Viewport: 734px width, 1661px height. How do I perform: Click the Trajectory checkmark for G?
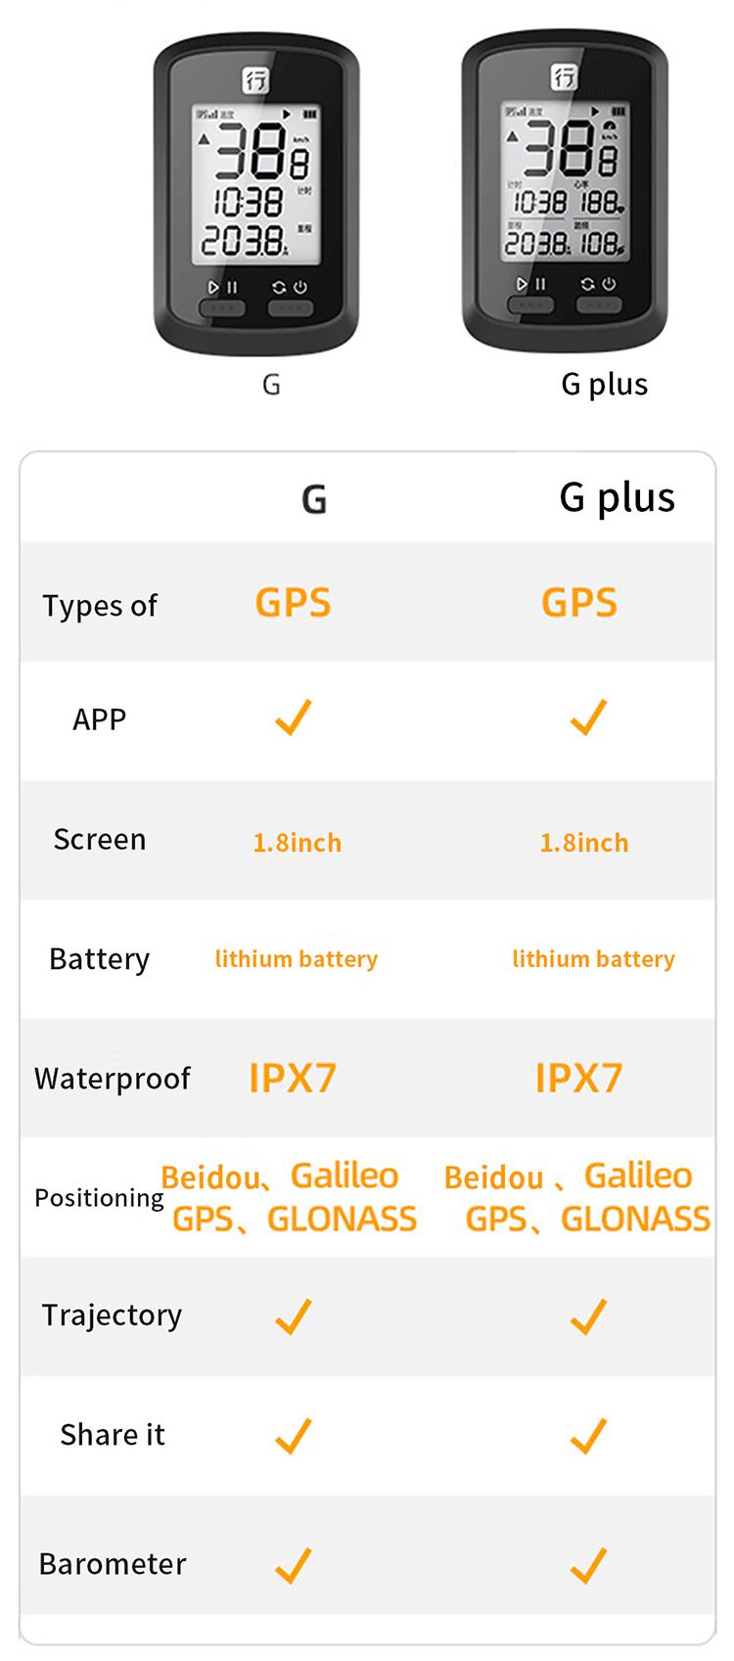click(x=293, y=1316)
